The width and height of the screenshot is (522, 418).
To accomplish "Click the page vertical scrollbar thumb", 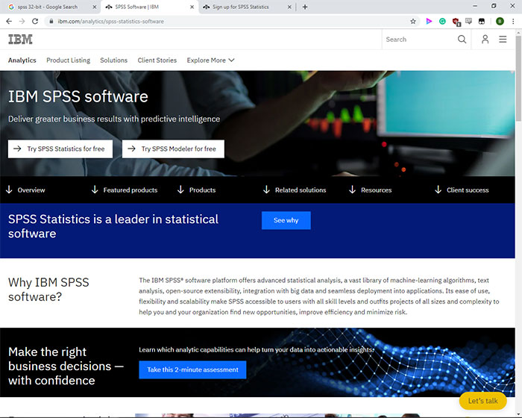I will click(518, 77).
